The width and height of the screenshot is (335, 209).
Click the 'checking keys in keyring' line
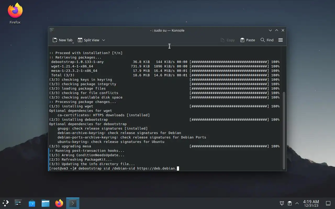pyautogui.click(x=164, y=80)
